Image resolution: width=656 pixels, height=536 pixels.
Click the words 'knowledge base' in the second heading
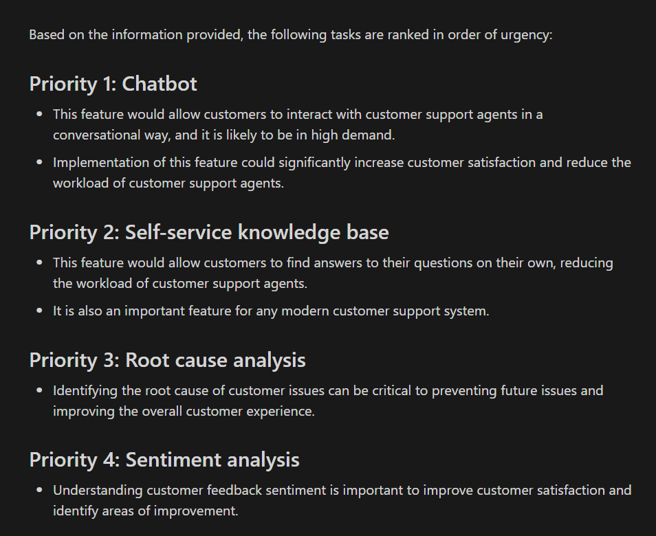click(314, 232)
